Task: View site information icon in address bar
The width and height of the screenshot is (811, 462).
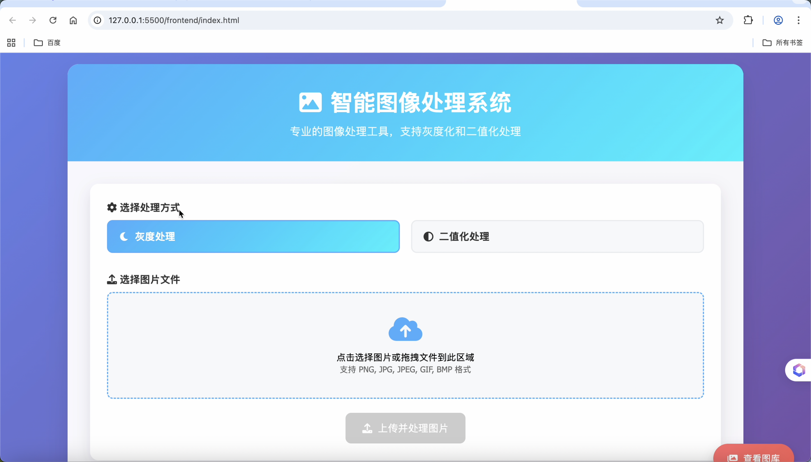Action: coord(98,20)
